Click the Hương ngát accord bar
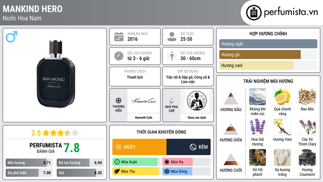Image resolution: width=323 pixels, height=182 pixels. [268, 44]
